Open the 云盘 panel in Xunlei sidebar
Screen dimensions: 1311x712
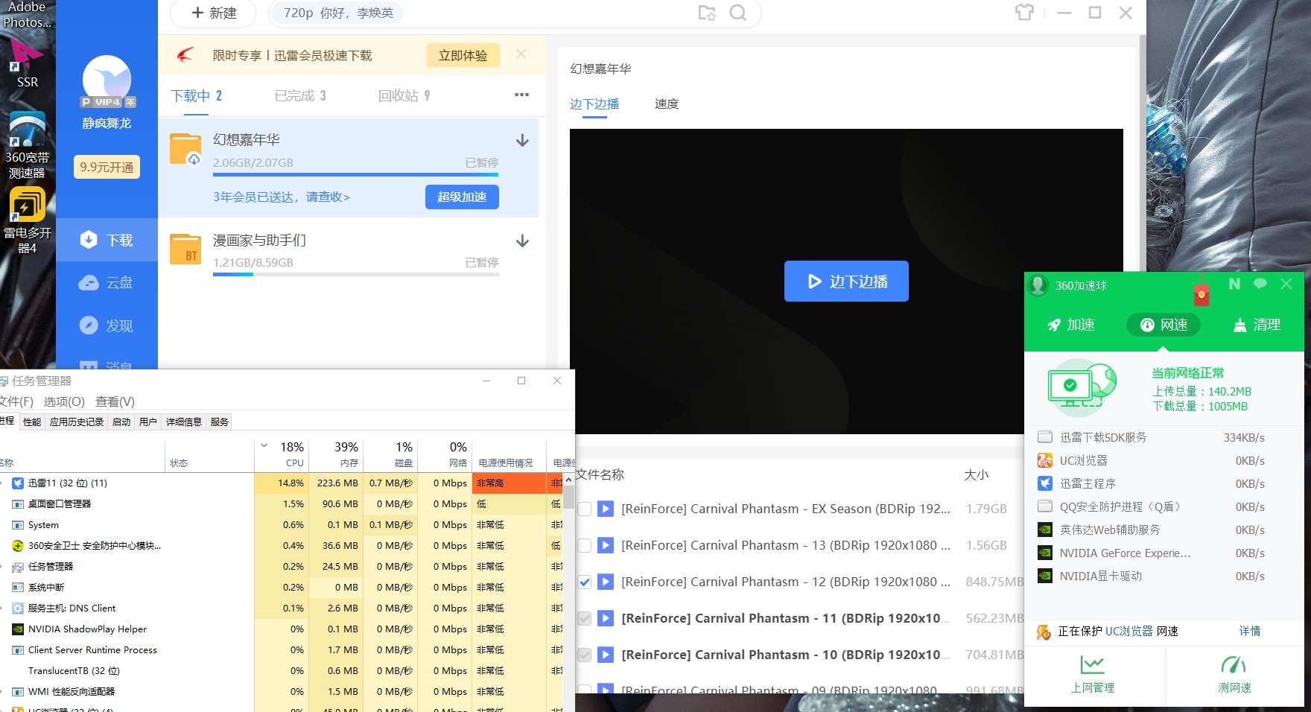click(x=107, y=282)
